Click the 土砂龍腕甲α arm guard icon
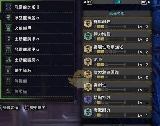160x126 pixels. (9, 39)
